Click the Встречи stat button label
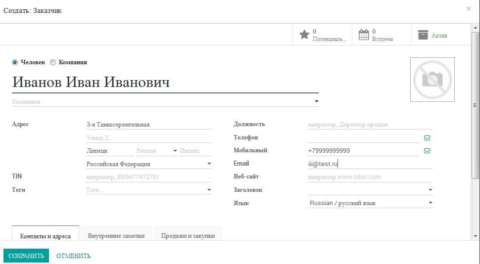 click(x=383, y=39)
